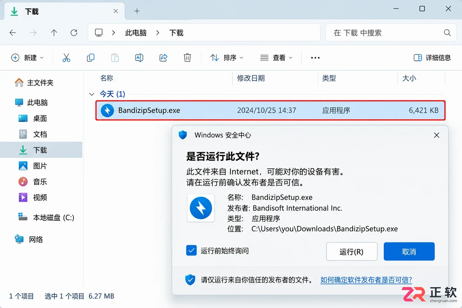Expand chevron before 下载 in address bar
The image size is (462, 308).
158,33
